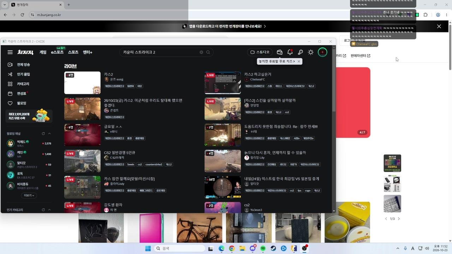The image size is (452, 254).
Task: Open CHZZK notifications bell
Action: click(290, 52)
